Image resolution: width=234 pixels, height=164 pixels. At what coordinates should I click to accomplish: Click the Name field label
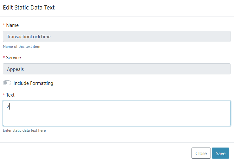12,25
